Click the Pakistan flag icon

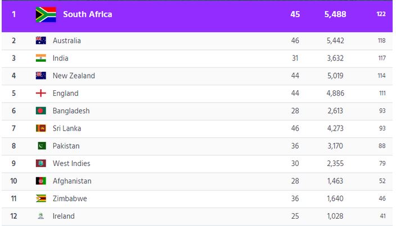click(x=40, y=146)
